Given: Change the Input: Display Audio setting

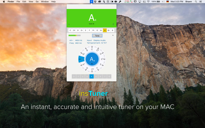Looking at the screenshot, I should (96, 40).
